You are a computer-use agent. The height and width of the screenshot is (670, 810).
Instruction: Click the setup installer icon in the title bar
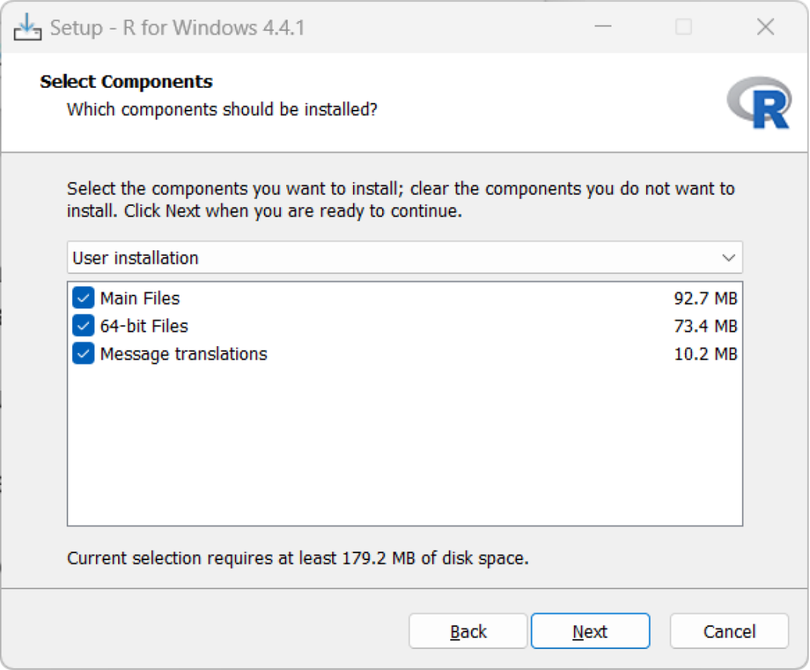27,27
